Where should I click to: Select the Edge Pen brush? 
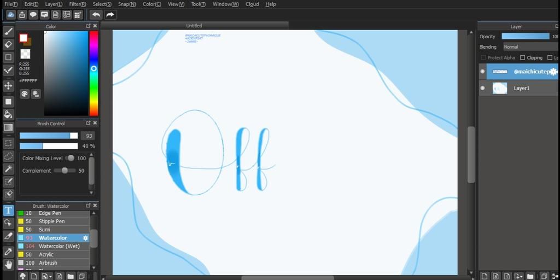tap(53, 213)
